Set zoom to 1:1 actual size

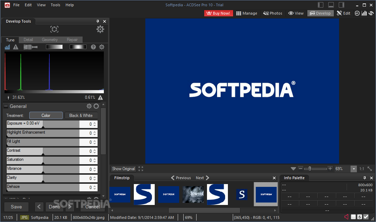(362, 169)
